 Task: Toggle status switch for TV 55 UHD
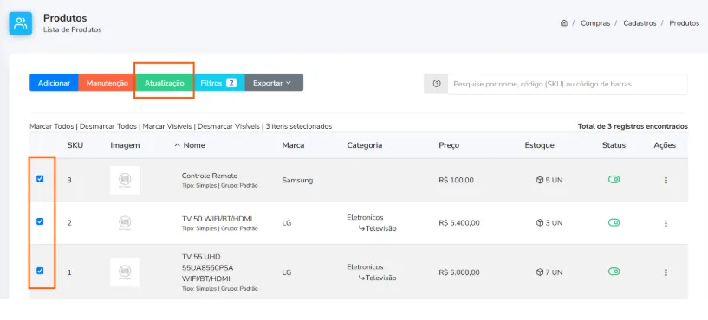(614, 272)
